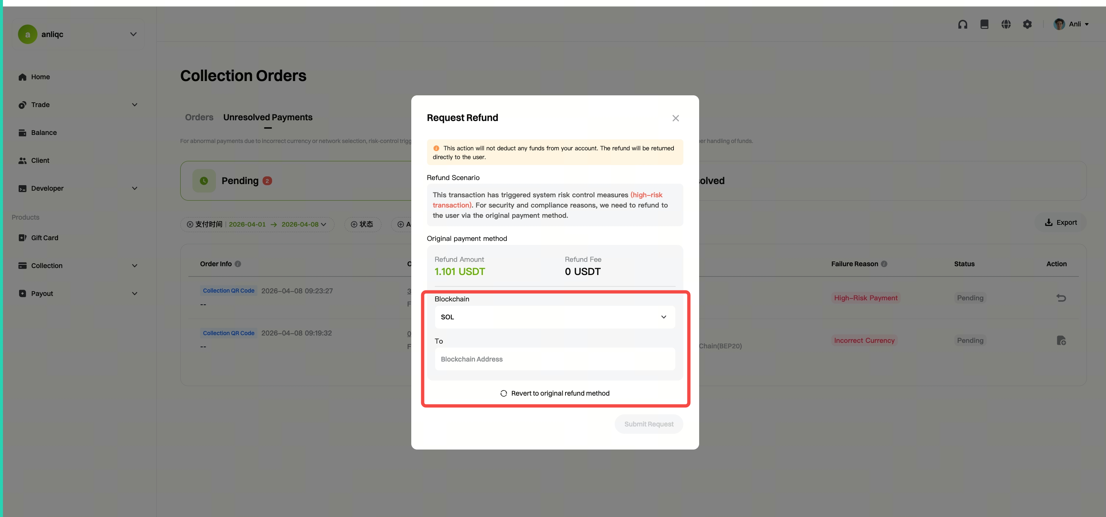Click the action icon for Incorrect Currency row
Viewport: 1106px width, 517px height.
coord(1061,340)
